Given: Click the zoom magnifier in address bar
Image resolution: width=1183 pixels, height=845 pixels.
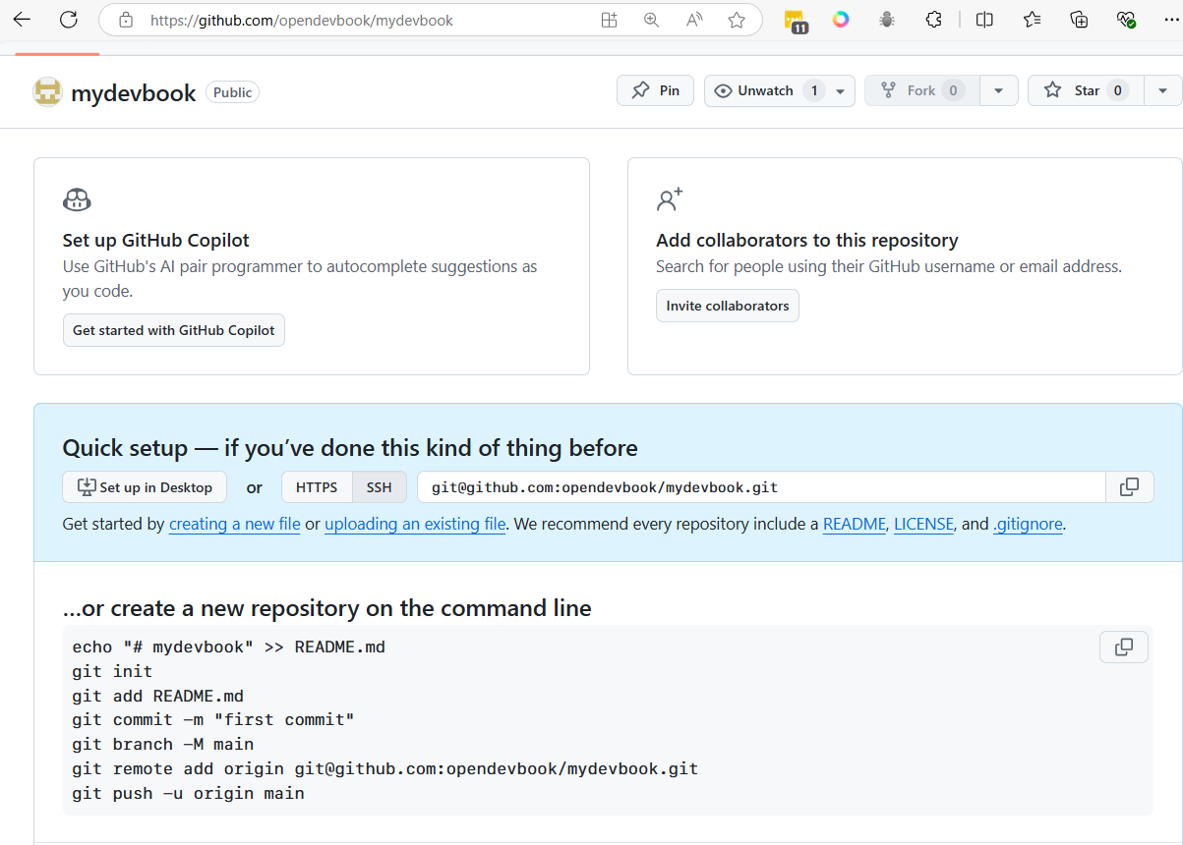Looking at the screenshot, I should coord(651,20).
